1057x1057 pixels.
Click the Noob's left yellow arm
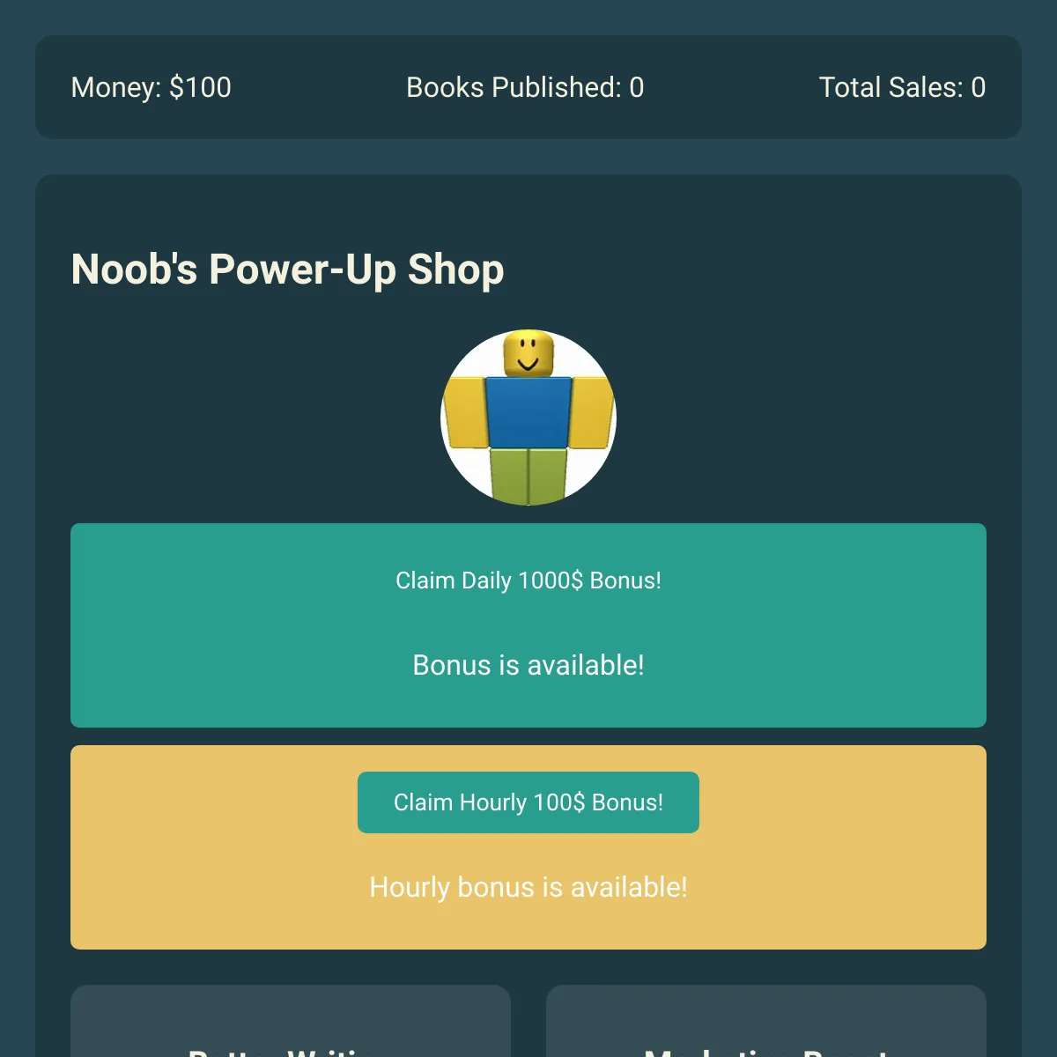tap(465, 412)
